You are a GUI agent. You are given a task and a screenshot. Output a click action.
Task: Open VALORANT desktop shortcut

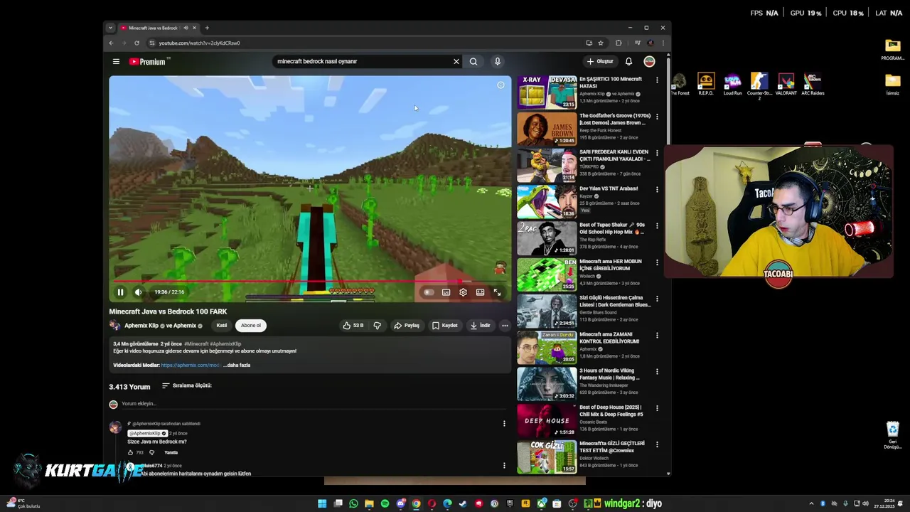786,85
